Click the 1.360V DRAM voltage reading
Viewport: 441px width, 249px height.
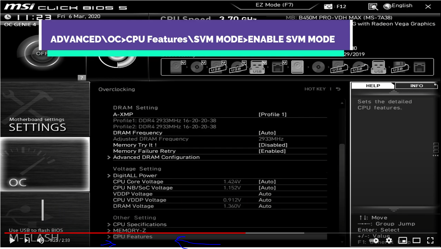tap(232, 206)
